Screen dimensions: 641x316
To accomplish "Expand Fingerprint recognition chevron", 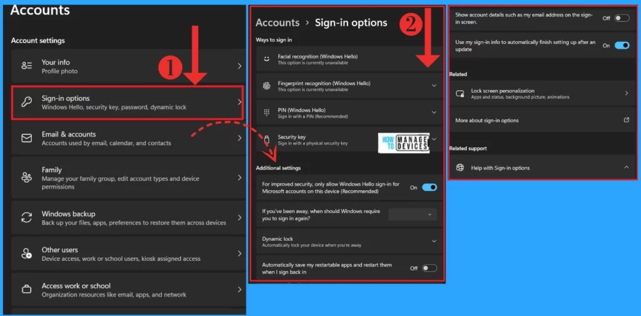I will tap(434, 86).
